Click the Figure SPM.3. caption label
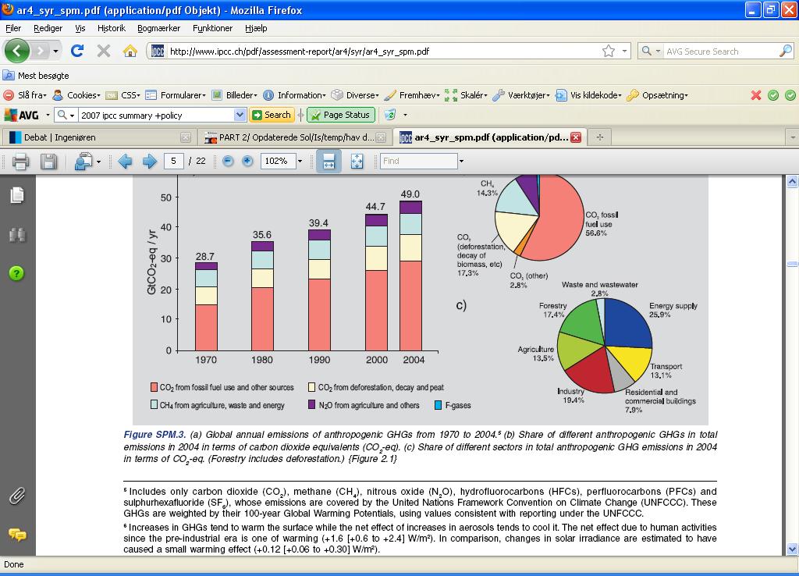 coord(154,434)
